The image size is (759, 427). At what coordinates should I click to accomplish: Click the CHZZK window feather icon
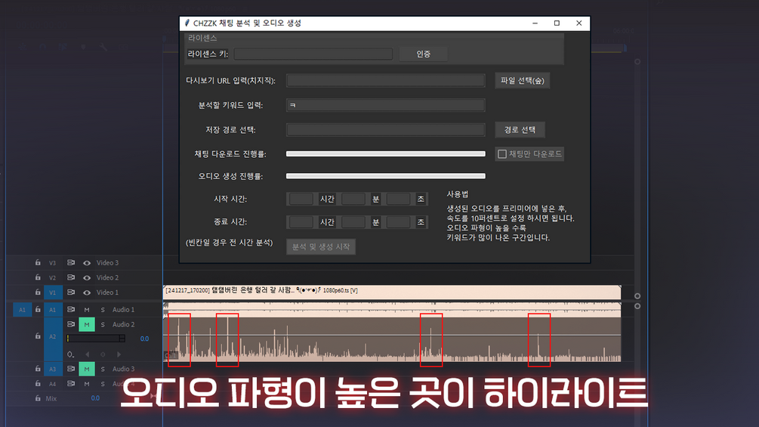[x=187, y=23]
